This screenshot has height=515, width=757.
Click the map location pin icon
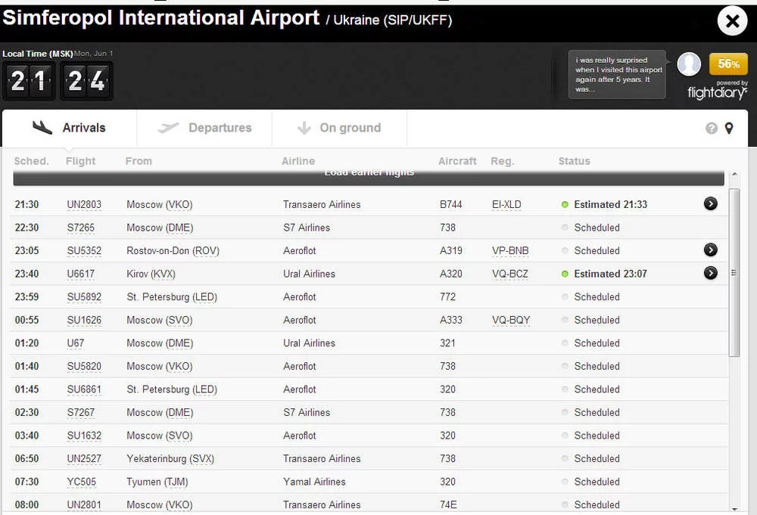click(729, 129)
